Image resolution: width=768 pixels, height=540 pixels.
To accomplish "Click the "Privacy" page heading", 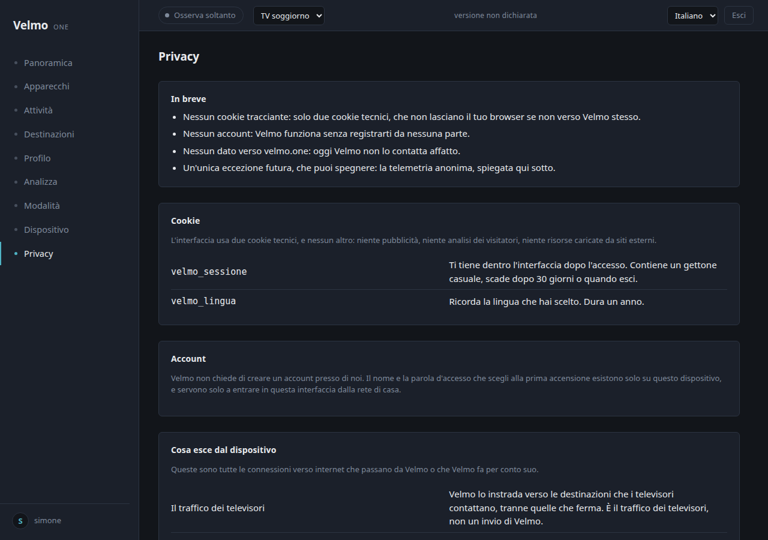I will (x=179, y=56).
